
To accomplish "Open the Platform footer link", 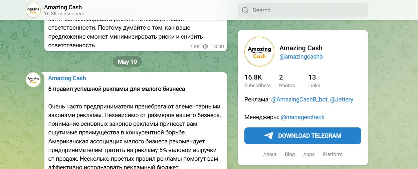I will (x=333, y=154).
